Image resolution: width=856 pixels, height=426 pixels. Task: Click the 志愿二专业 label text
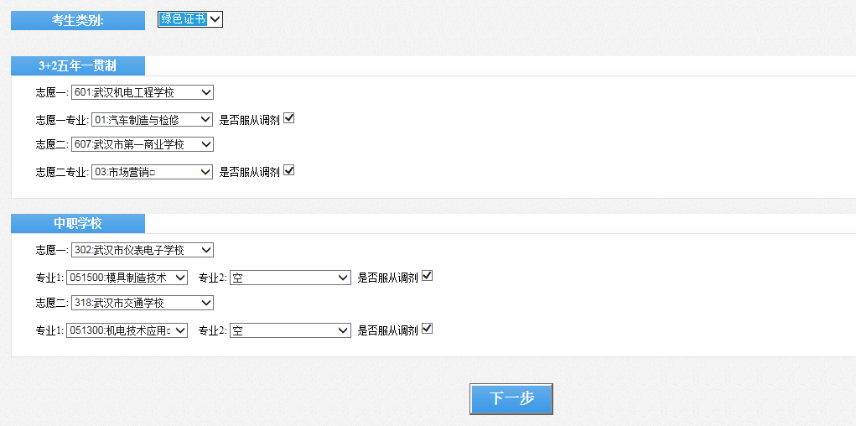tap(61, 172)
